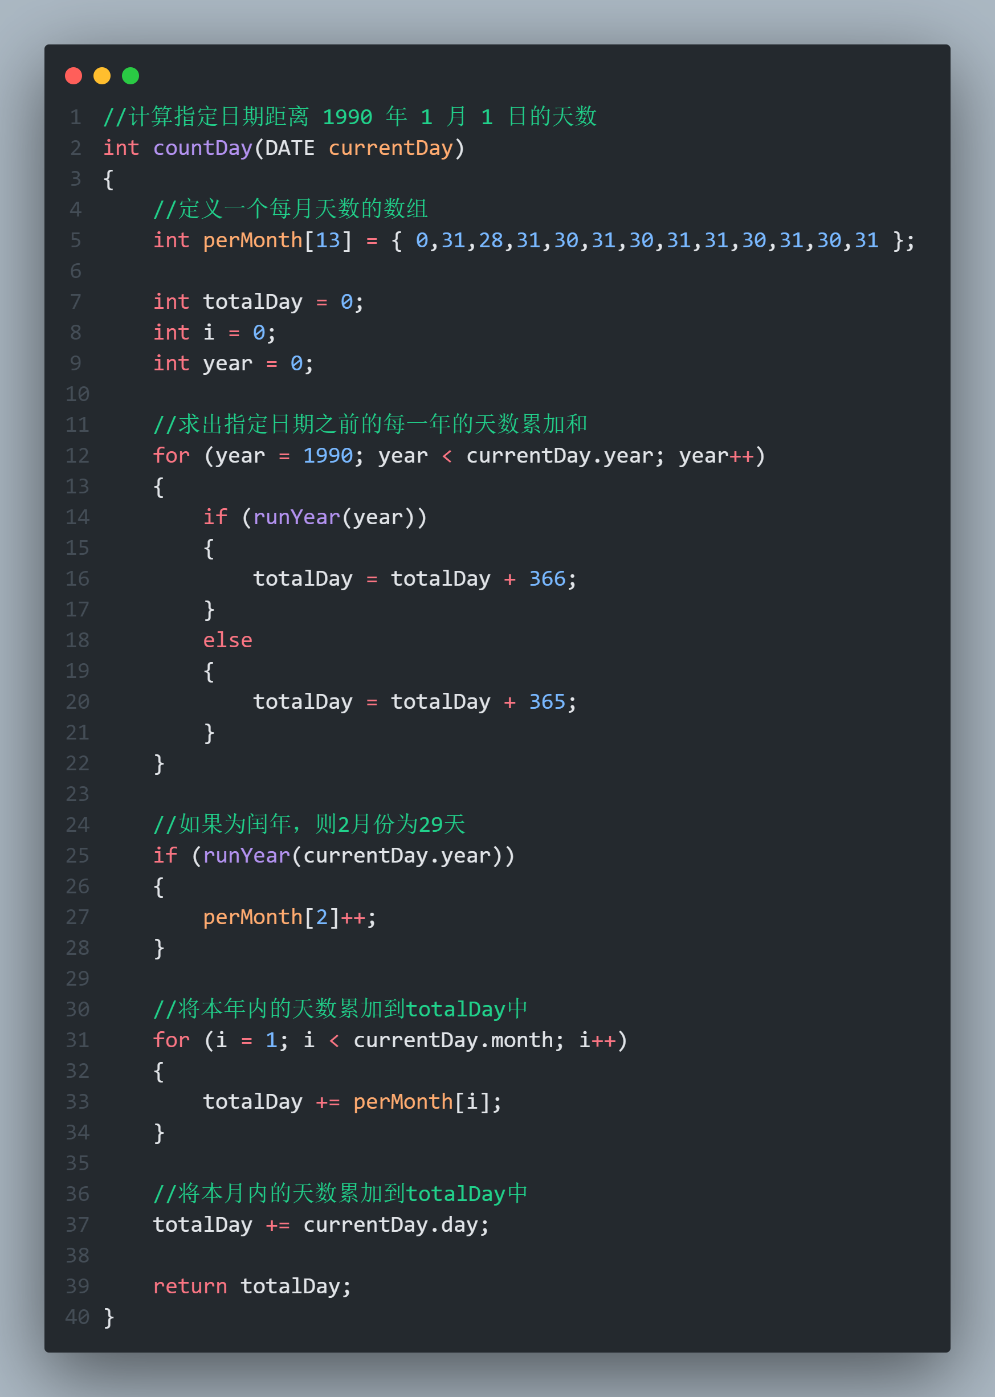The width and height of the screenshot is (995, 1397).
Task: Click the number 366
Action: [x=547, y=579]
